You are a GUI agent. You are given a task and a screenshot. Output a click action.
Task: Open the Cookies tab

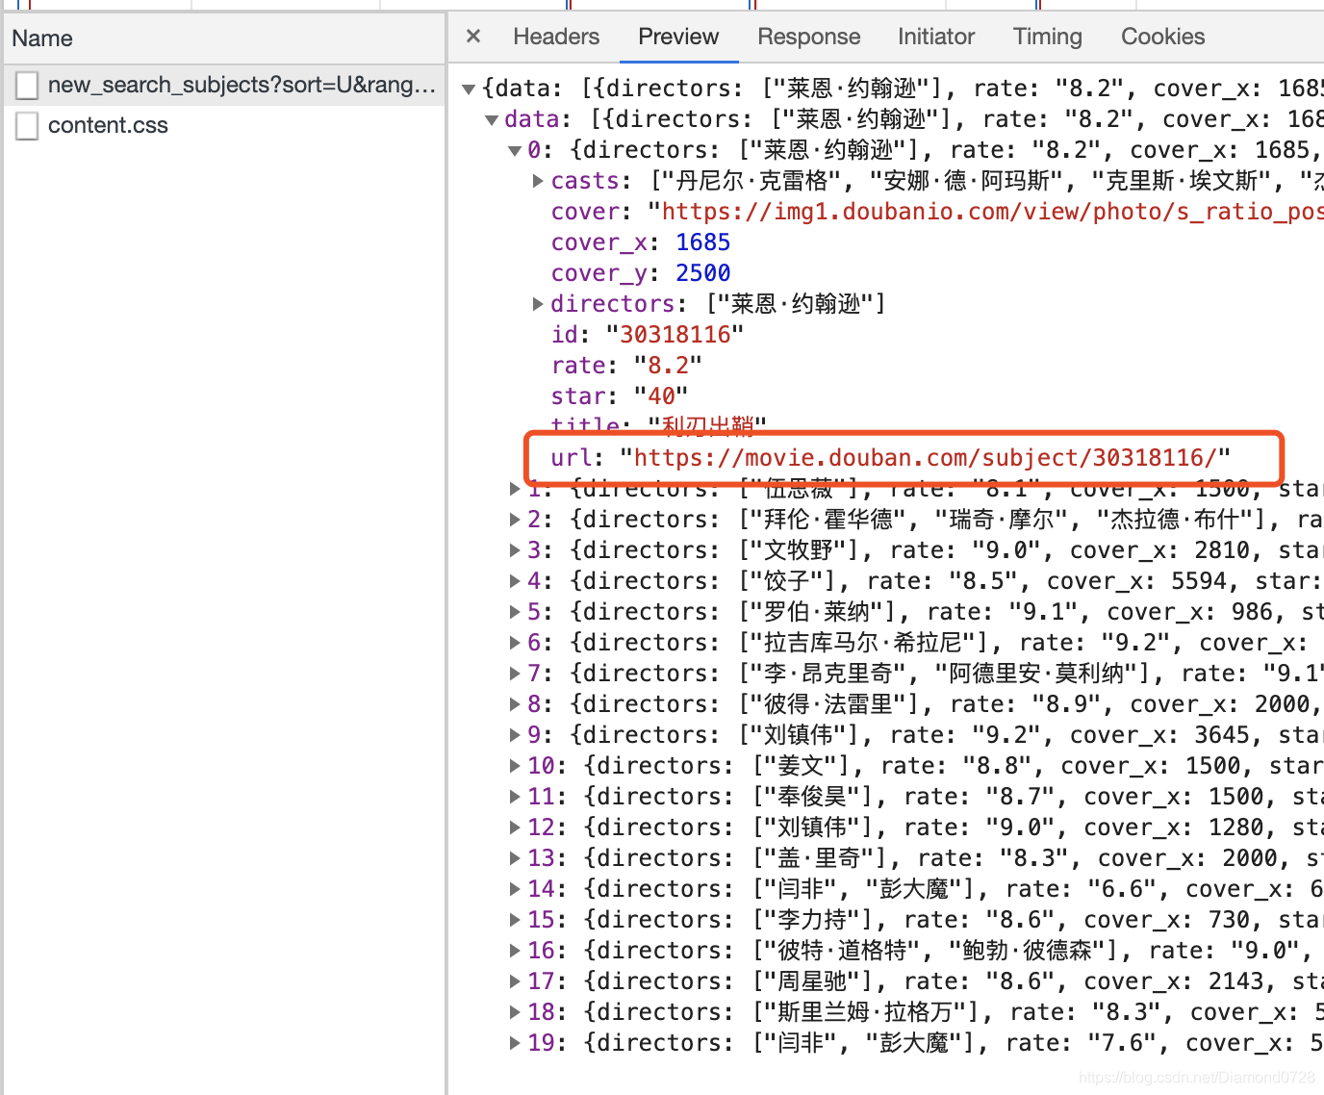point(1162,37)
